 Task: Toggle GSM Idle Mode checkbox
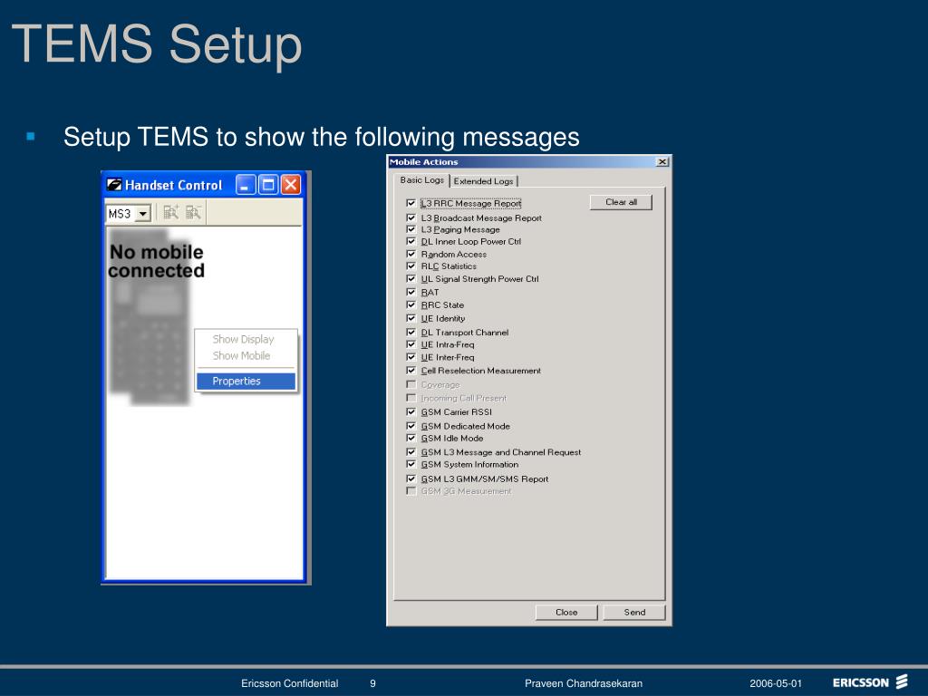click(411, 438)
